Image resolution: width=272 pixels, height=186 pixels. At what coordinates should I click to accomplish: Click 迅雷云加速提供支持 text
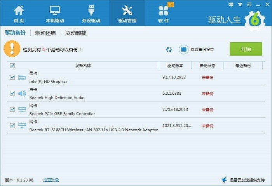click(x=247, y=180)
